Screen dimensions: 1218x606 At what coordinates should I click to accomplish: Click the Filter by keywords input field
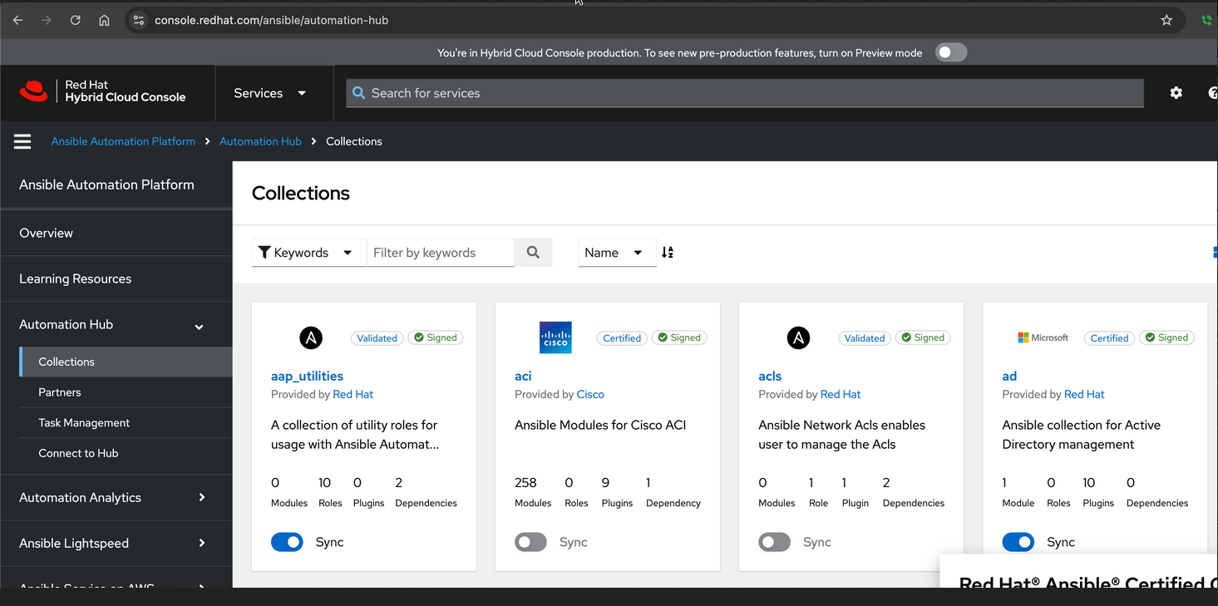pyautogui.click(x=440, y=253)
